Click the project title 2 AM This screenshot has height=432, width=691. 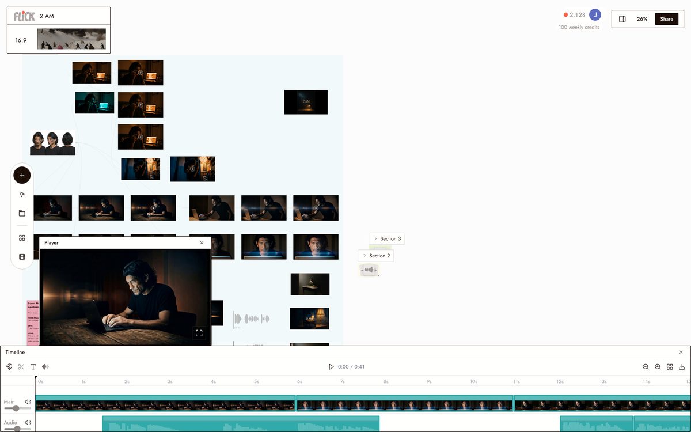coord(47,16)
